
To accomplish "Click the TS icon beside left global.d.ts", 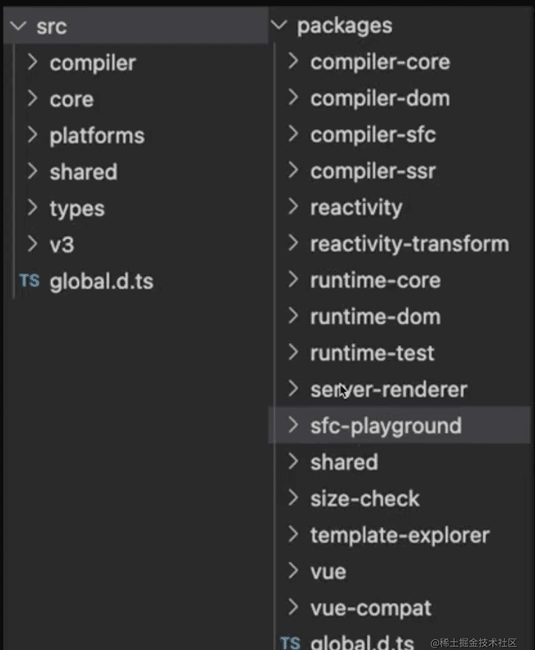I will click(x=29, y=281).
